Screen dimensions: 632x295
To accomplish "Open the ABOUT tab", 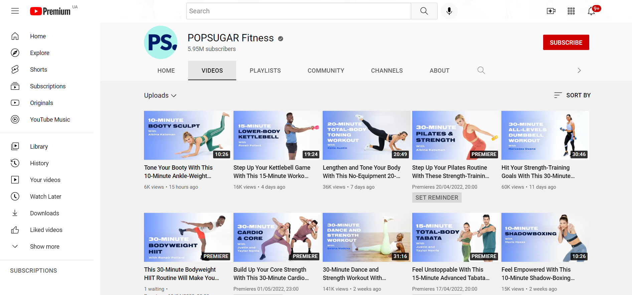I will tap(440, 71).
